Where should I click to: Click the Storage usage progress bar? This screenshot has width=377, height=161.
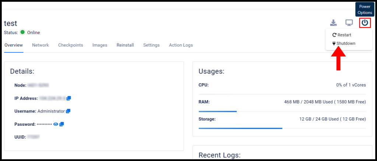[x=282, y=128]
